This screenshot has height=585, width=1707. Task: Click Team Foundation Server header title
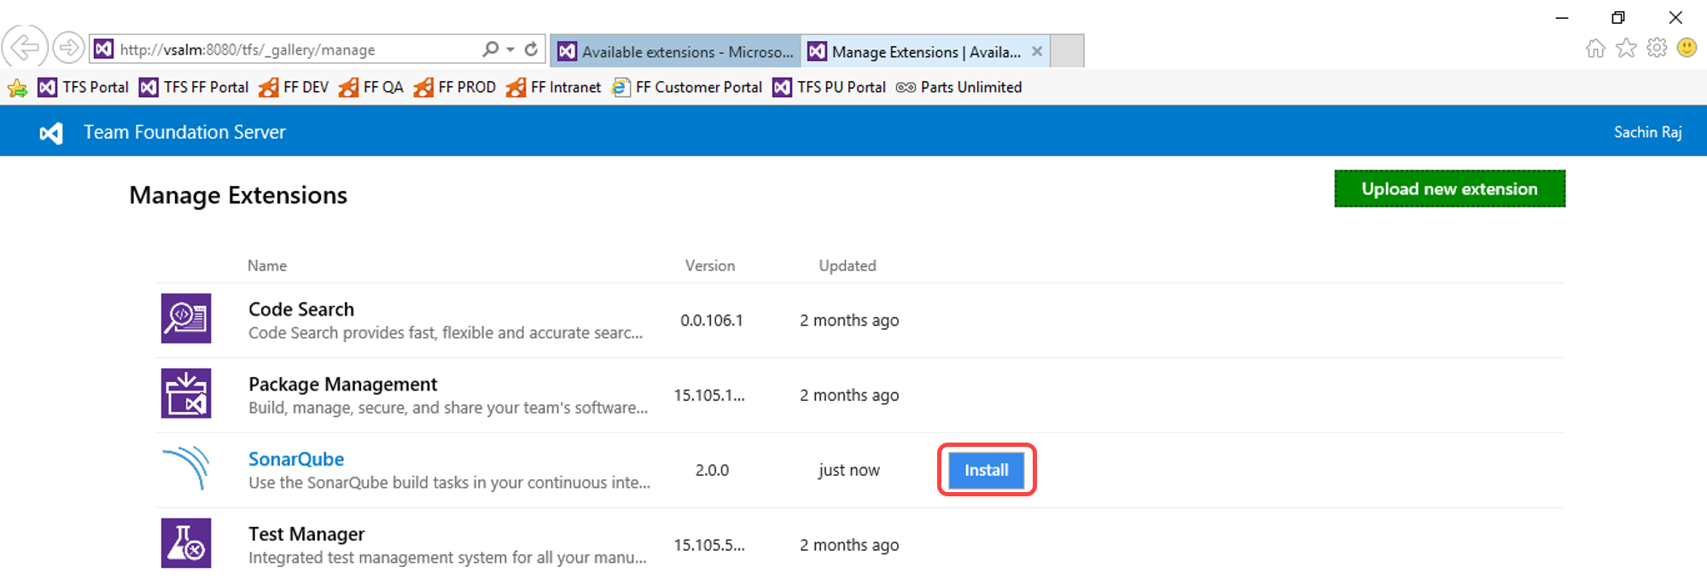coord(184,132)
